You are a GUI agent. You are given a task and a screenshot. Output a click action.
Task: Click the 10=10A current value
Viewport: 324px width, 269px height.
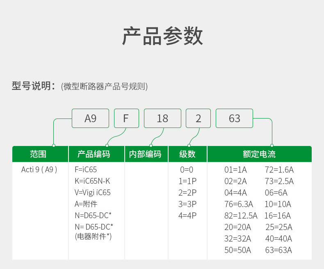pos(278,204)
